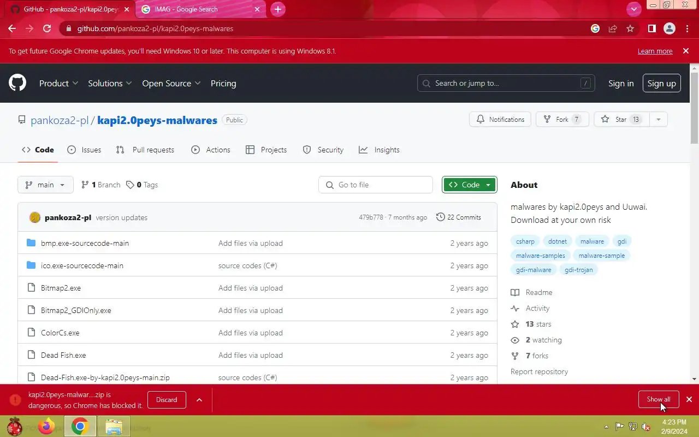Screen dimensions: 699x437
Task: Open the star lists dropdown arrow
Action: coord(658,119)
